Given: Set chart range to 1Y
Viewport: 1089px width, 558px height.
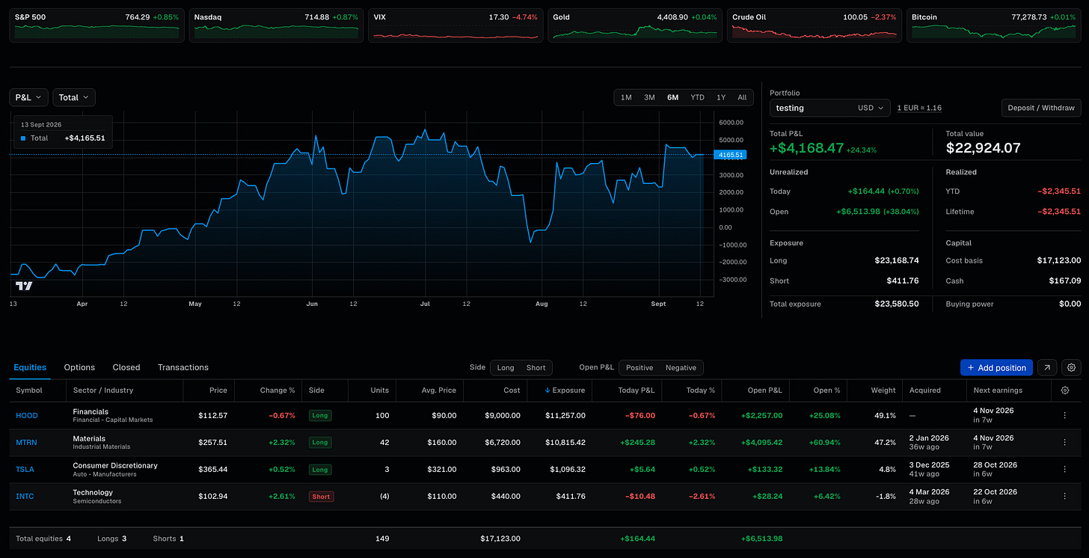Looking at the screenshot, I should click(721, 97).
